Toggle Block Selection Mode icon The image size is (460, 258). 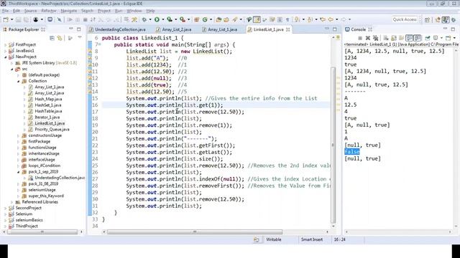point(280,19)
